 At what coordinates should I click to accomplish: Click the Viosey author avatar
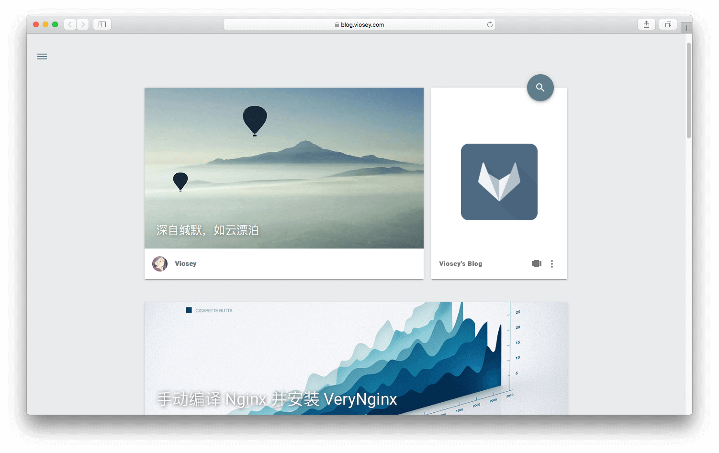coord(160,264)
